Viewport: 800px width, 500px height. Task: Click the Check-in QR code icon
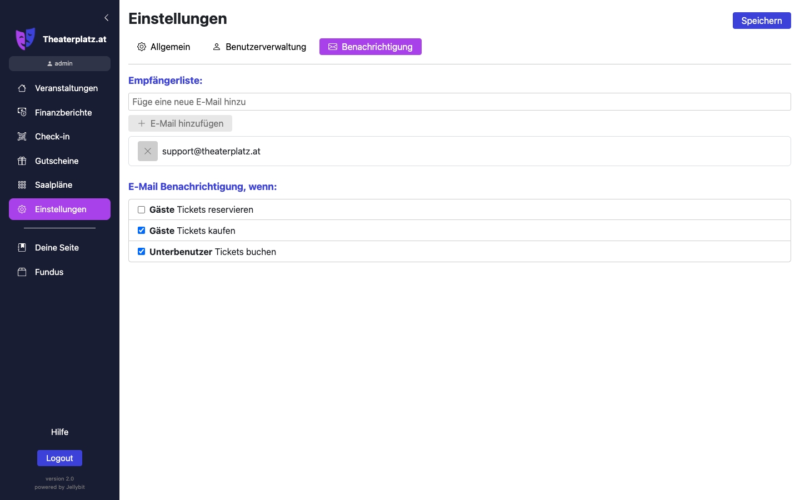22,137
